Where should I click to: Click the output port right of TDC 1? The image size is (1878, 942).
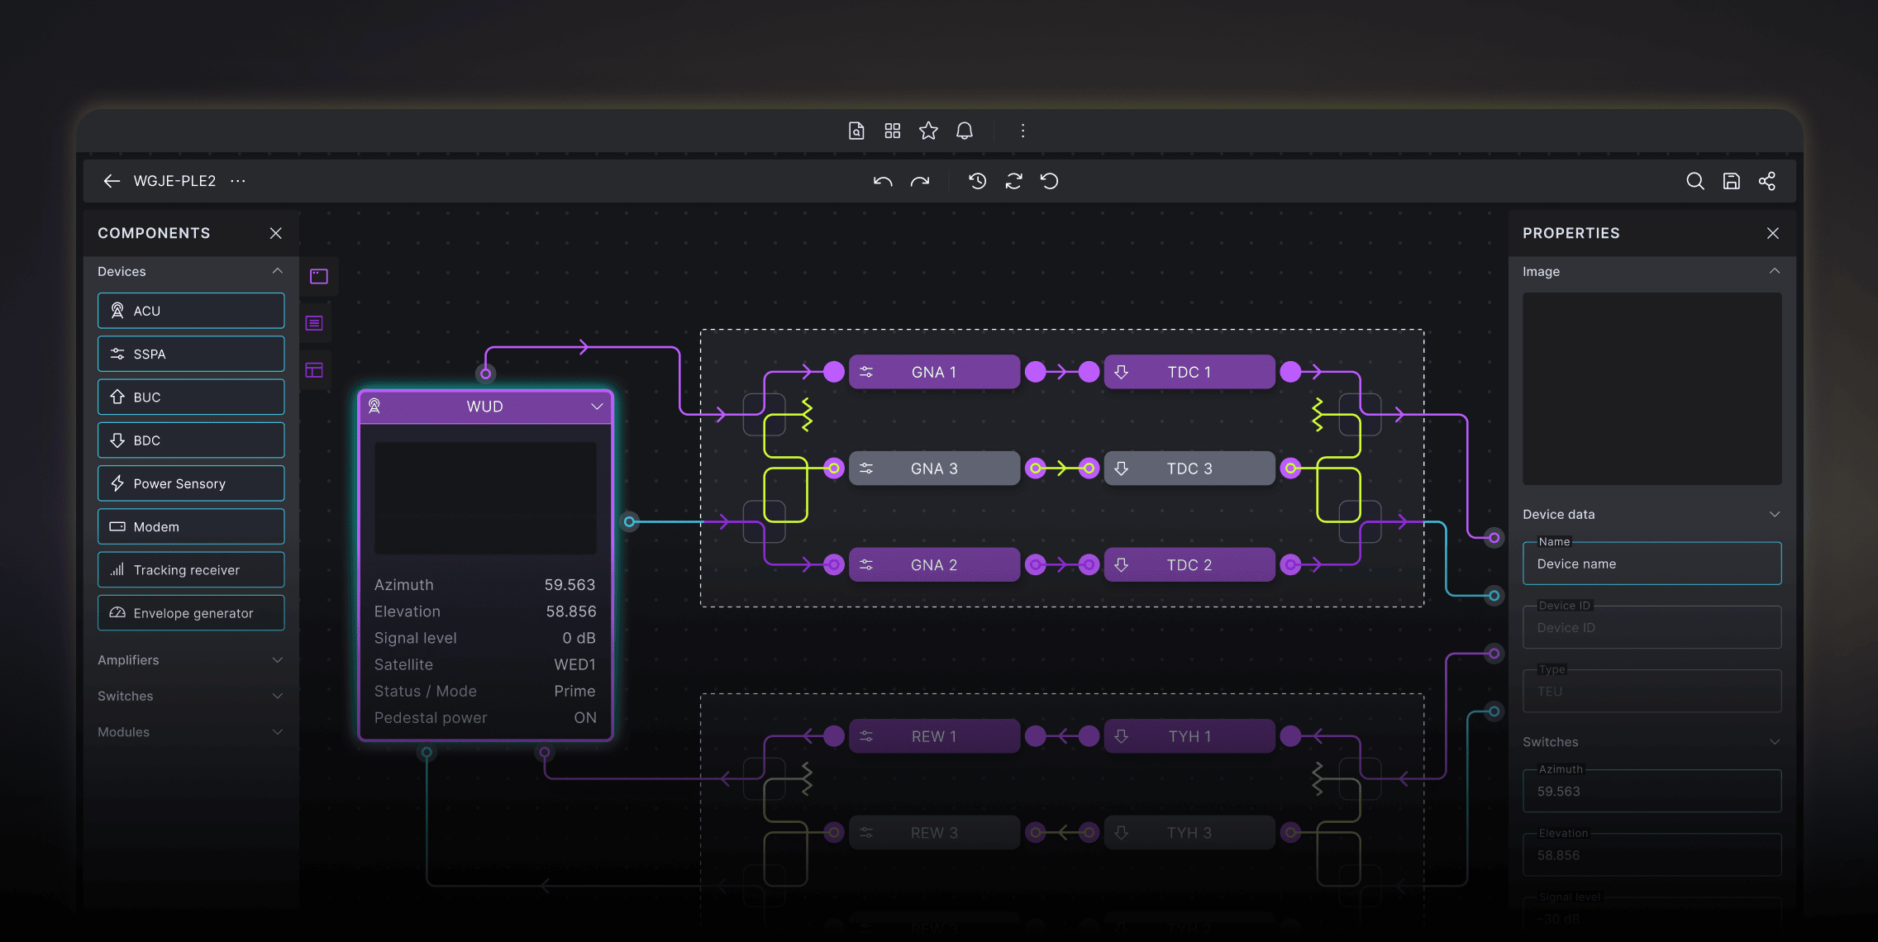(1290, 372)
